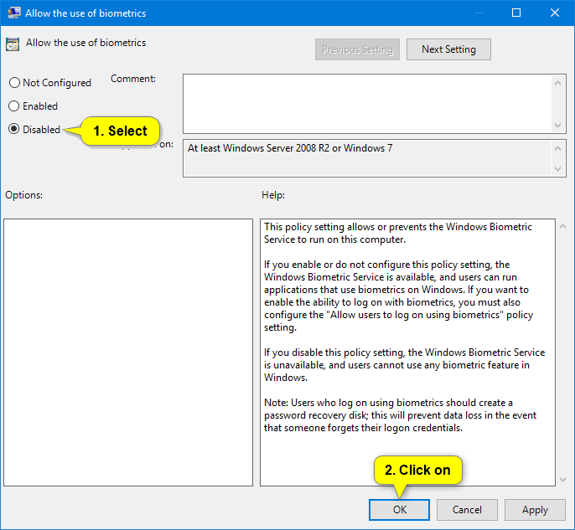
Task: Click Help pane scroll down arrow
Action: pyautogui.click(x=562, y=479)
